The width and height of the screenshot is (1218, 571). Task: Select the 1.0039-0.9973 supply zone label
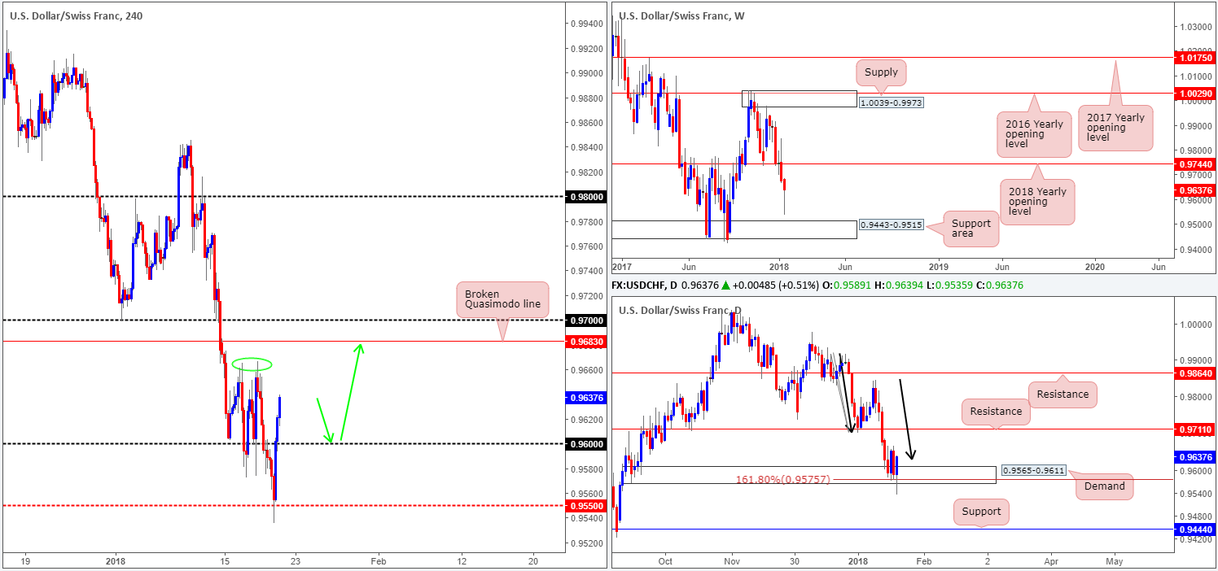(891, 103)
